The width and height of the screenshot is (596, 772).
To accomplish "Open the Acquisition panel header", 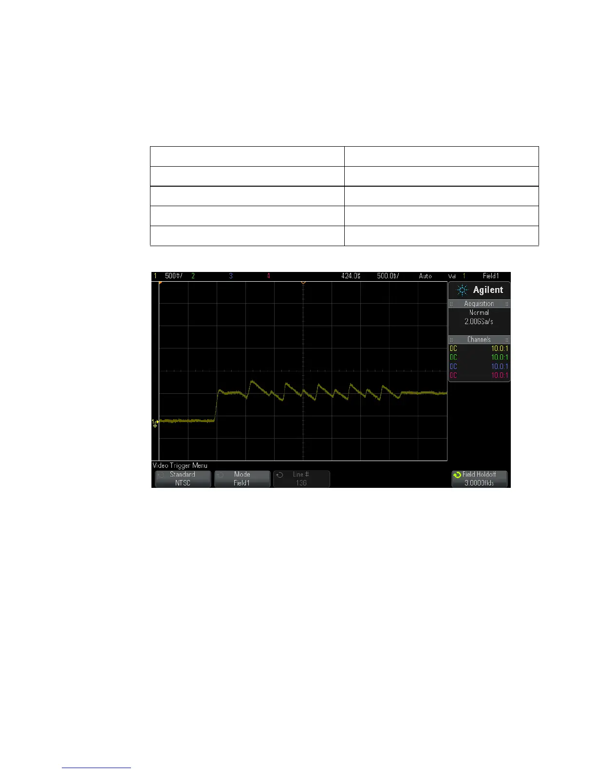I will 479,304.
